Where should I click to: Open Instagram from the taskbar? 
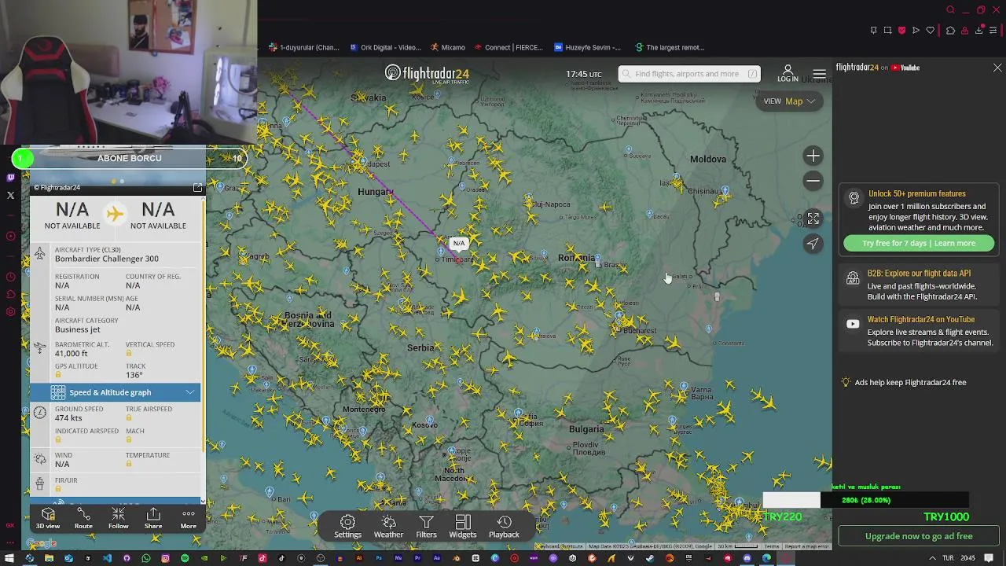tap(165, 558)
